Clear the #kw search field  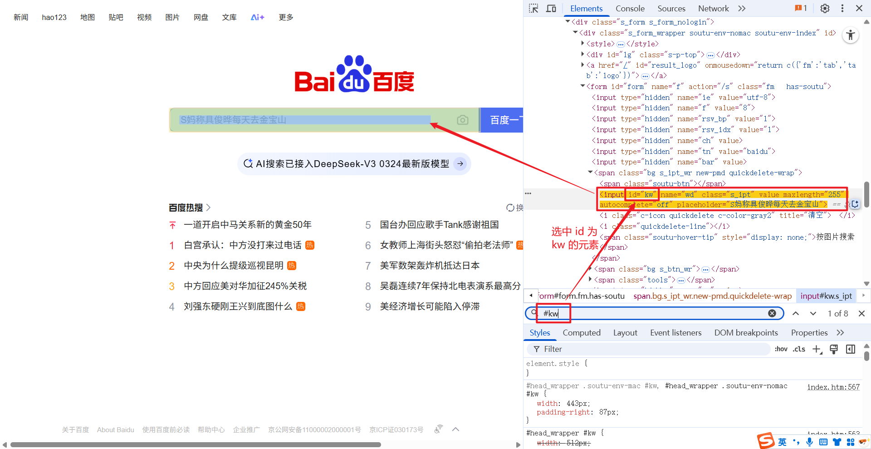tap(772, 313)
